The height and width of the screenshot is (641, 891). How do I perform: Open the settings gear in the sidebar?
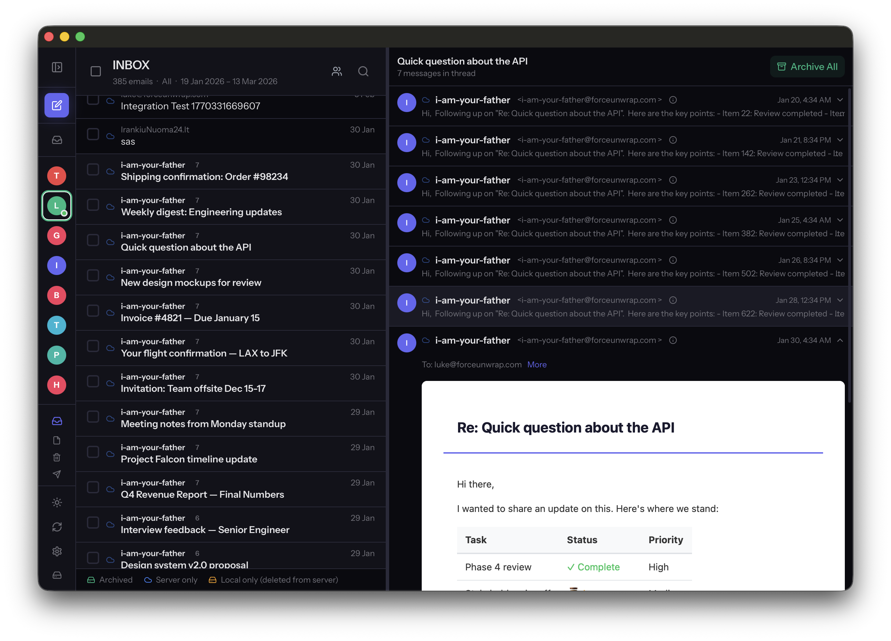[57, 551]
